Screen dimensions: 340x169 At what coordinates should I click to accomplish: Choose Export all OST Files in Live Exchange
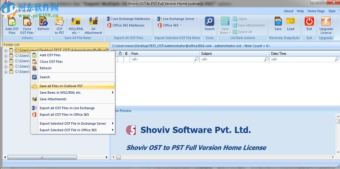73,108
